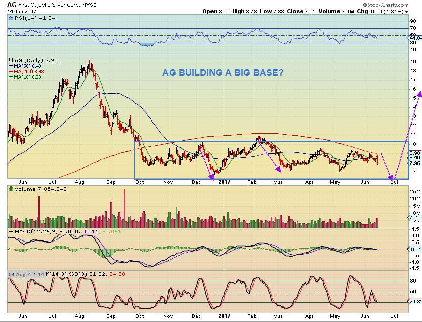Screen dimensions: 422x322
Task: Click the 21.82 stochastic axis tag
Action: click(415, 302)
